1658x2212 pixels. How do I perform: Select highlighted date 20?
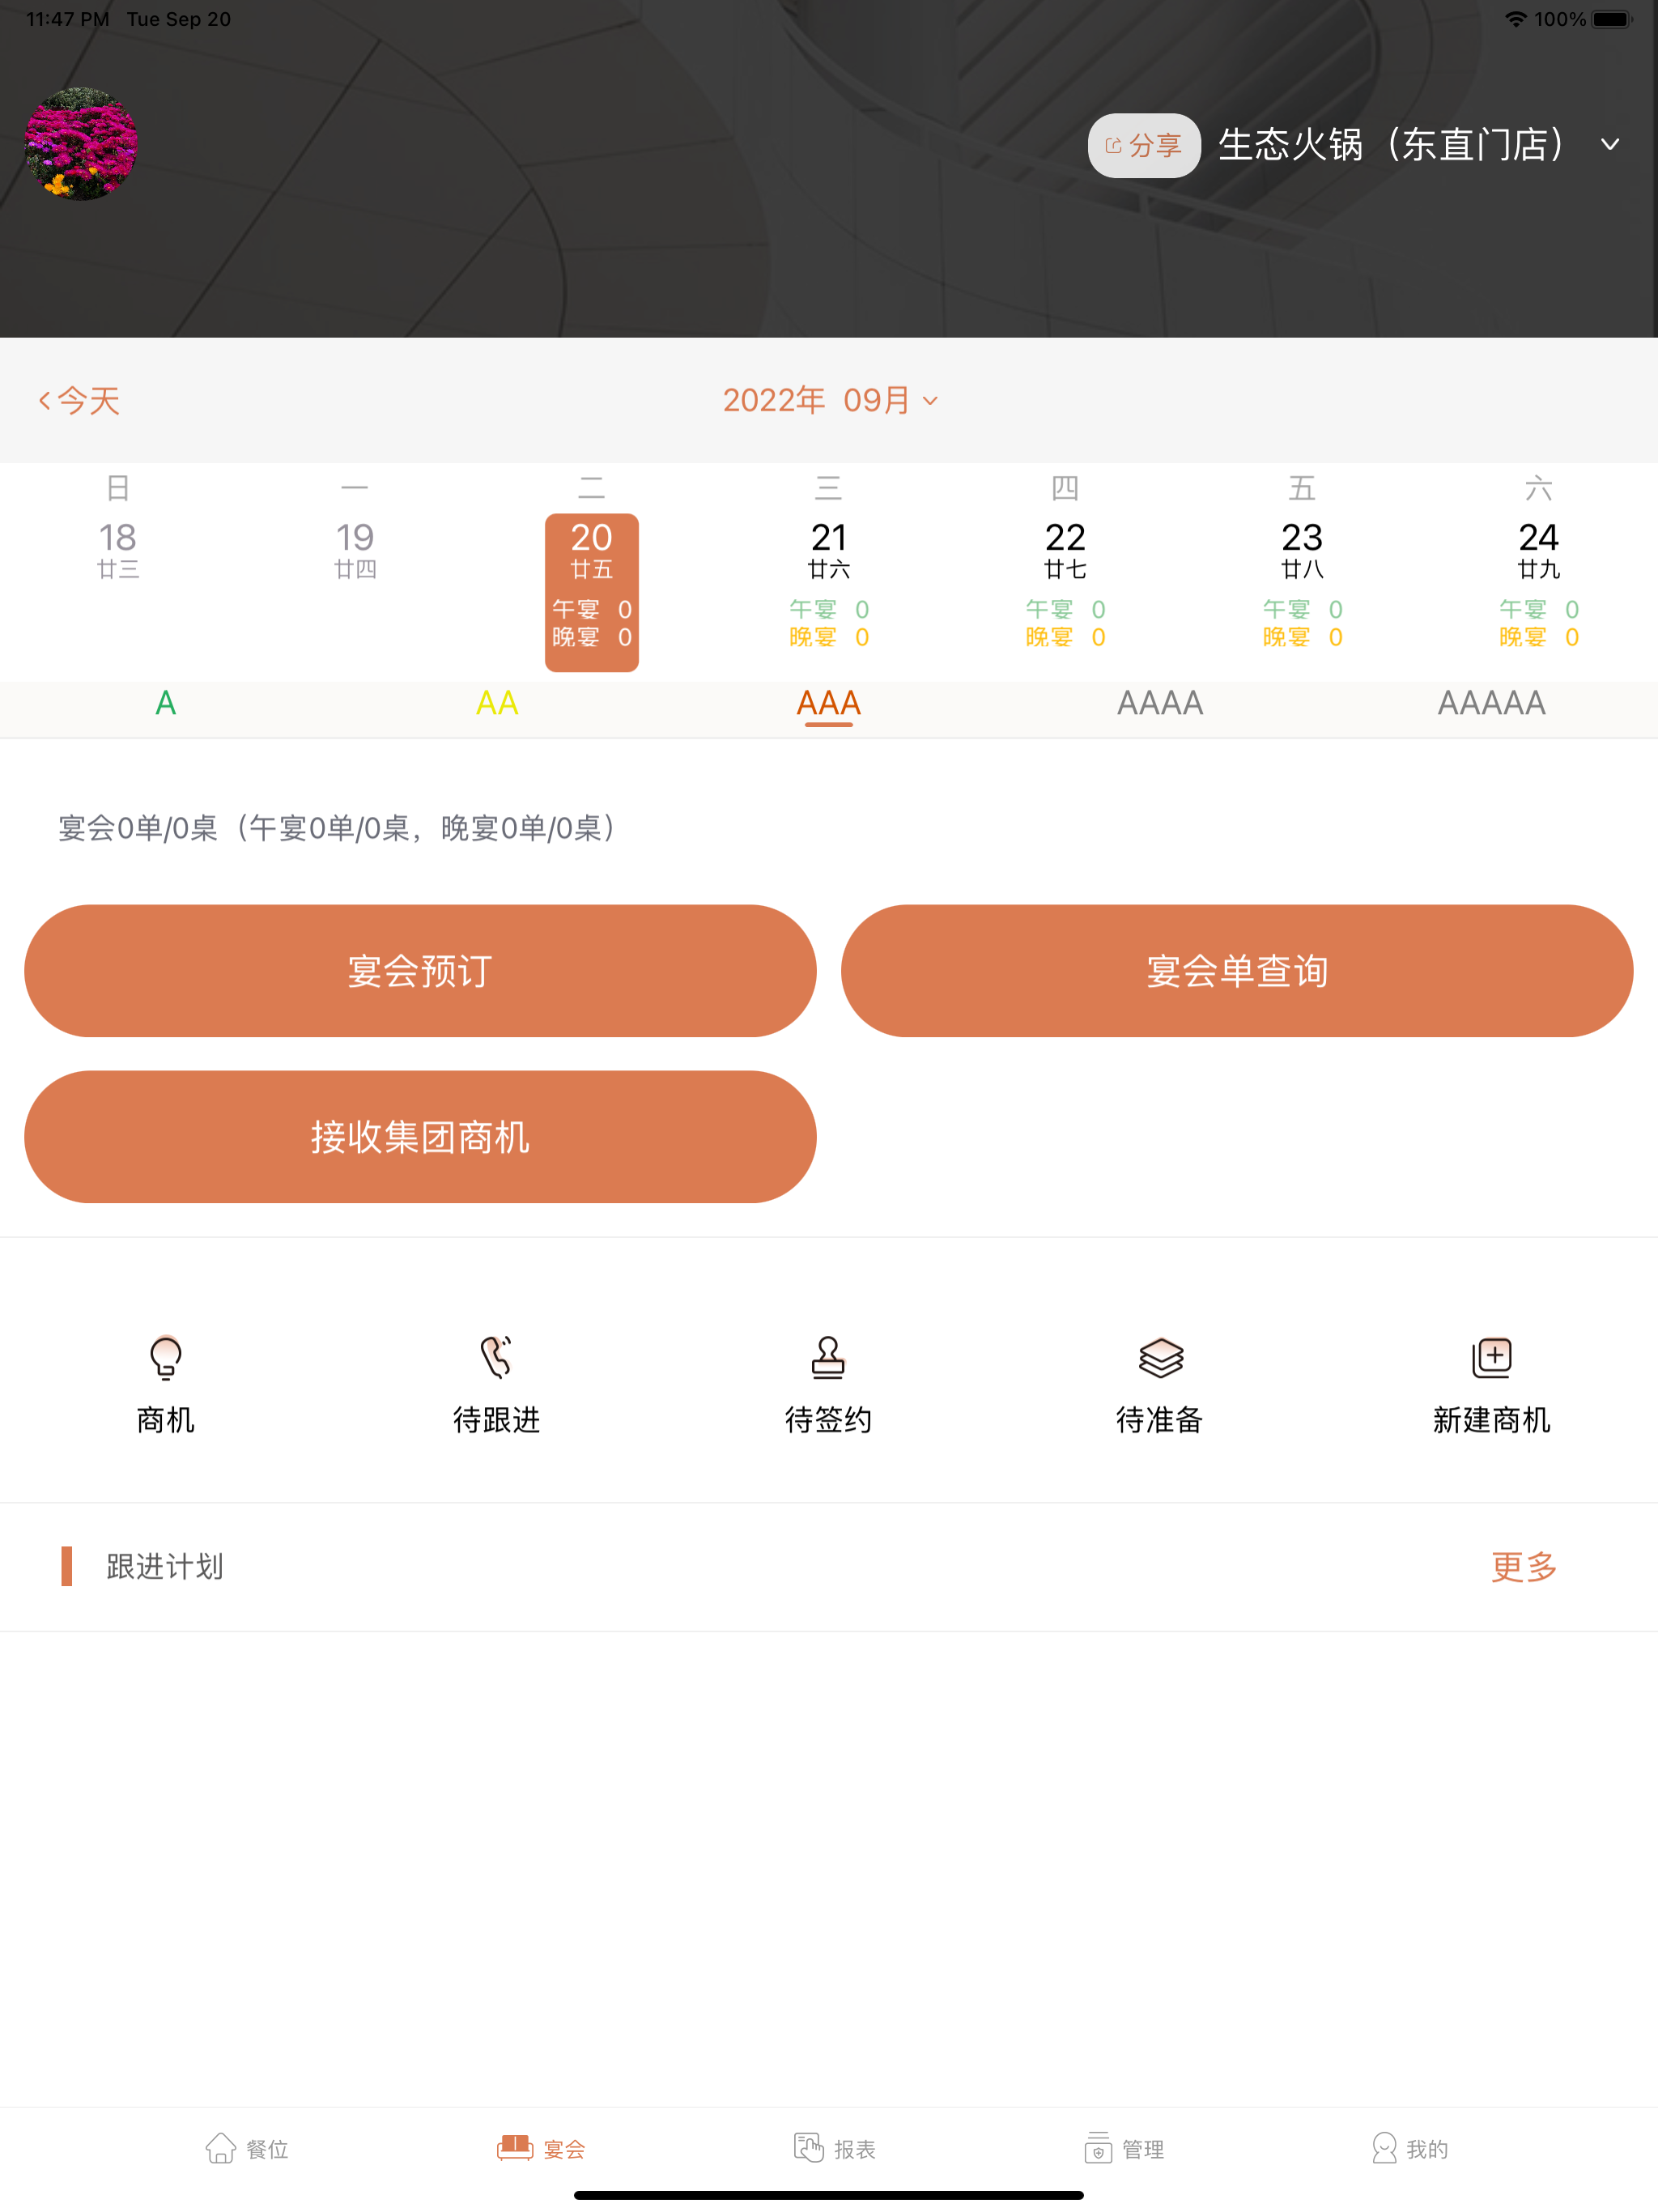(x=592, y=592)
